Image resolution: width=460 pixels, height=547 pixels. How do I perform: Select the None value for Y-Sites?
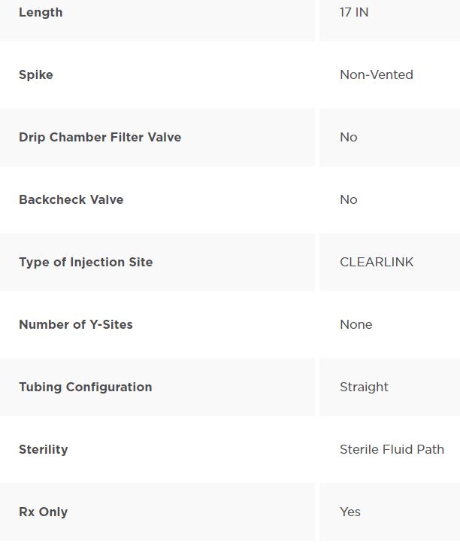tap(356, 324)
